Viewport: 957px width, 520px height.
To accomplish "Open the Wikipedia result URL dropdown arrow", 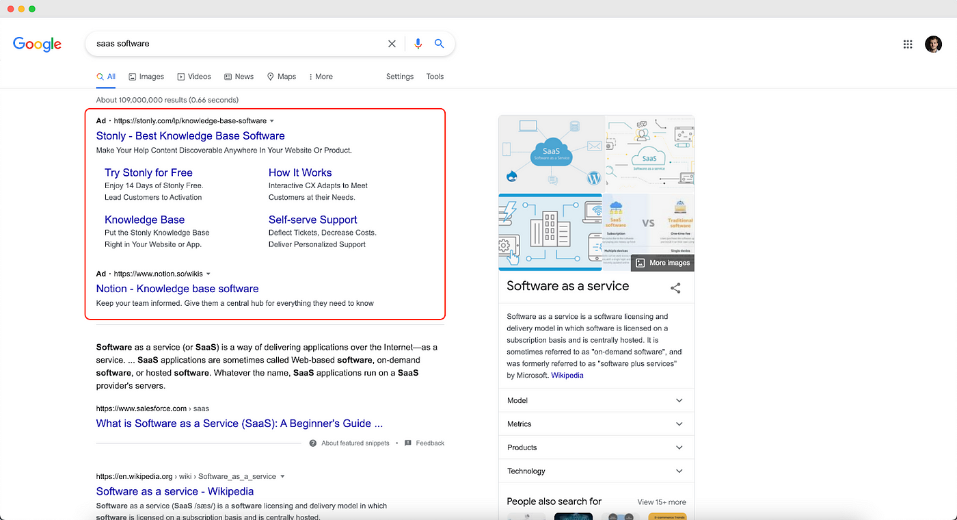I will pos(282,476).
